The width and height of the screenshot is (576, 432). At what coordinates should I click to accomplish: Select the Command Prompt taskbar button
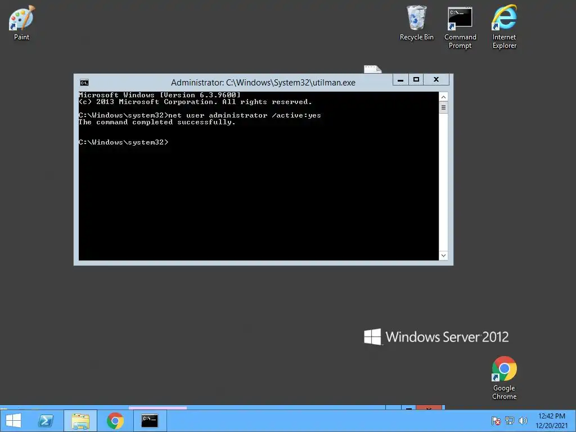[x=150, y=421]
